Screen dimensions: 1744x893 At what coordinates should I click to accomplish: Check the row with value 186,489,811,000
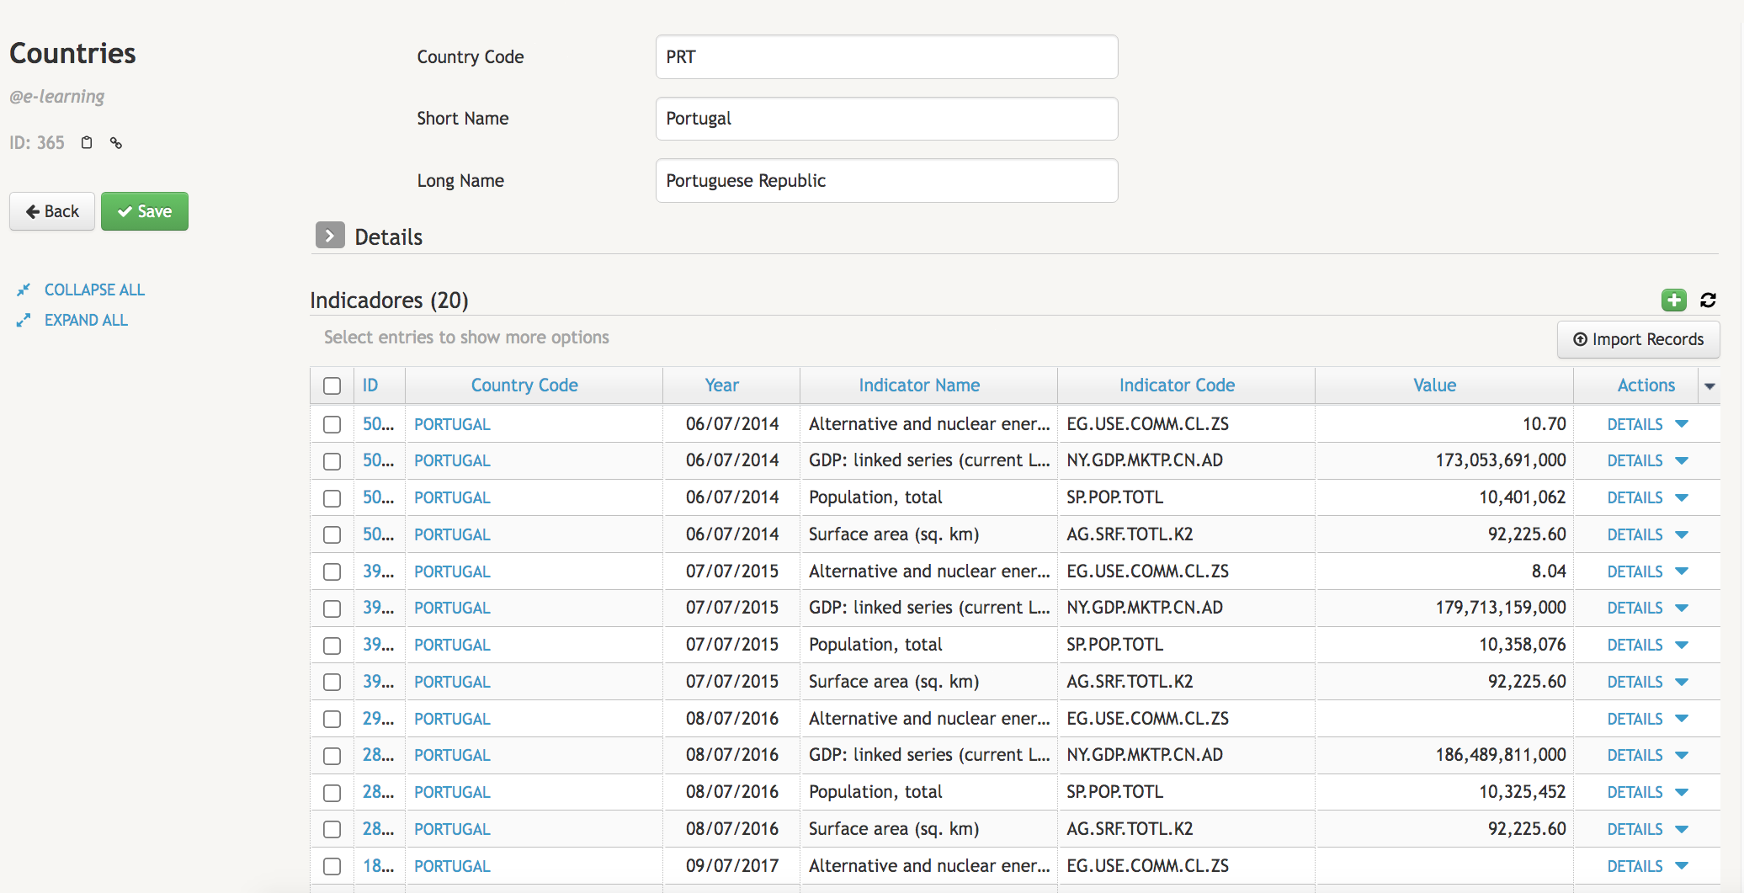pos(332,756)
